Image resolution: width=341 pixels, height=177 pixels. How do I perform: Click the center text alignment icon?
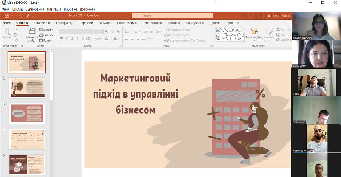pos(132,39)
